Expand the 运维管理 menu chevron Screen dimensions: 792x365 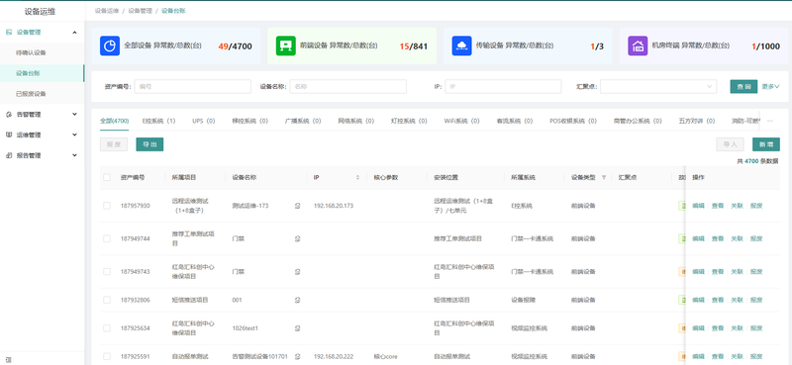[x=75, y=135]
